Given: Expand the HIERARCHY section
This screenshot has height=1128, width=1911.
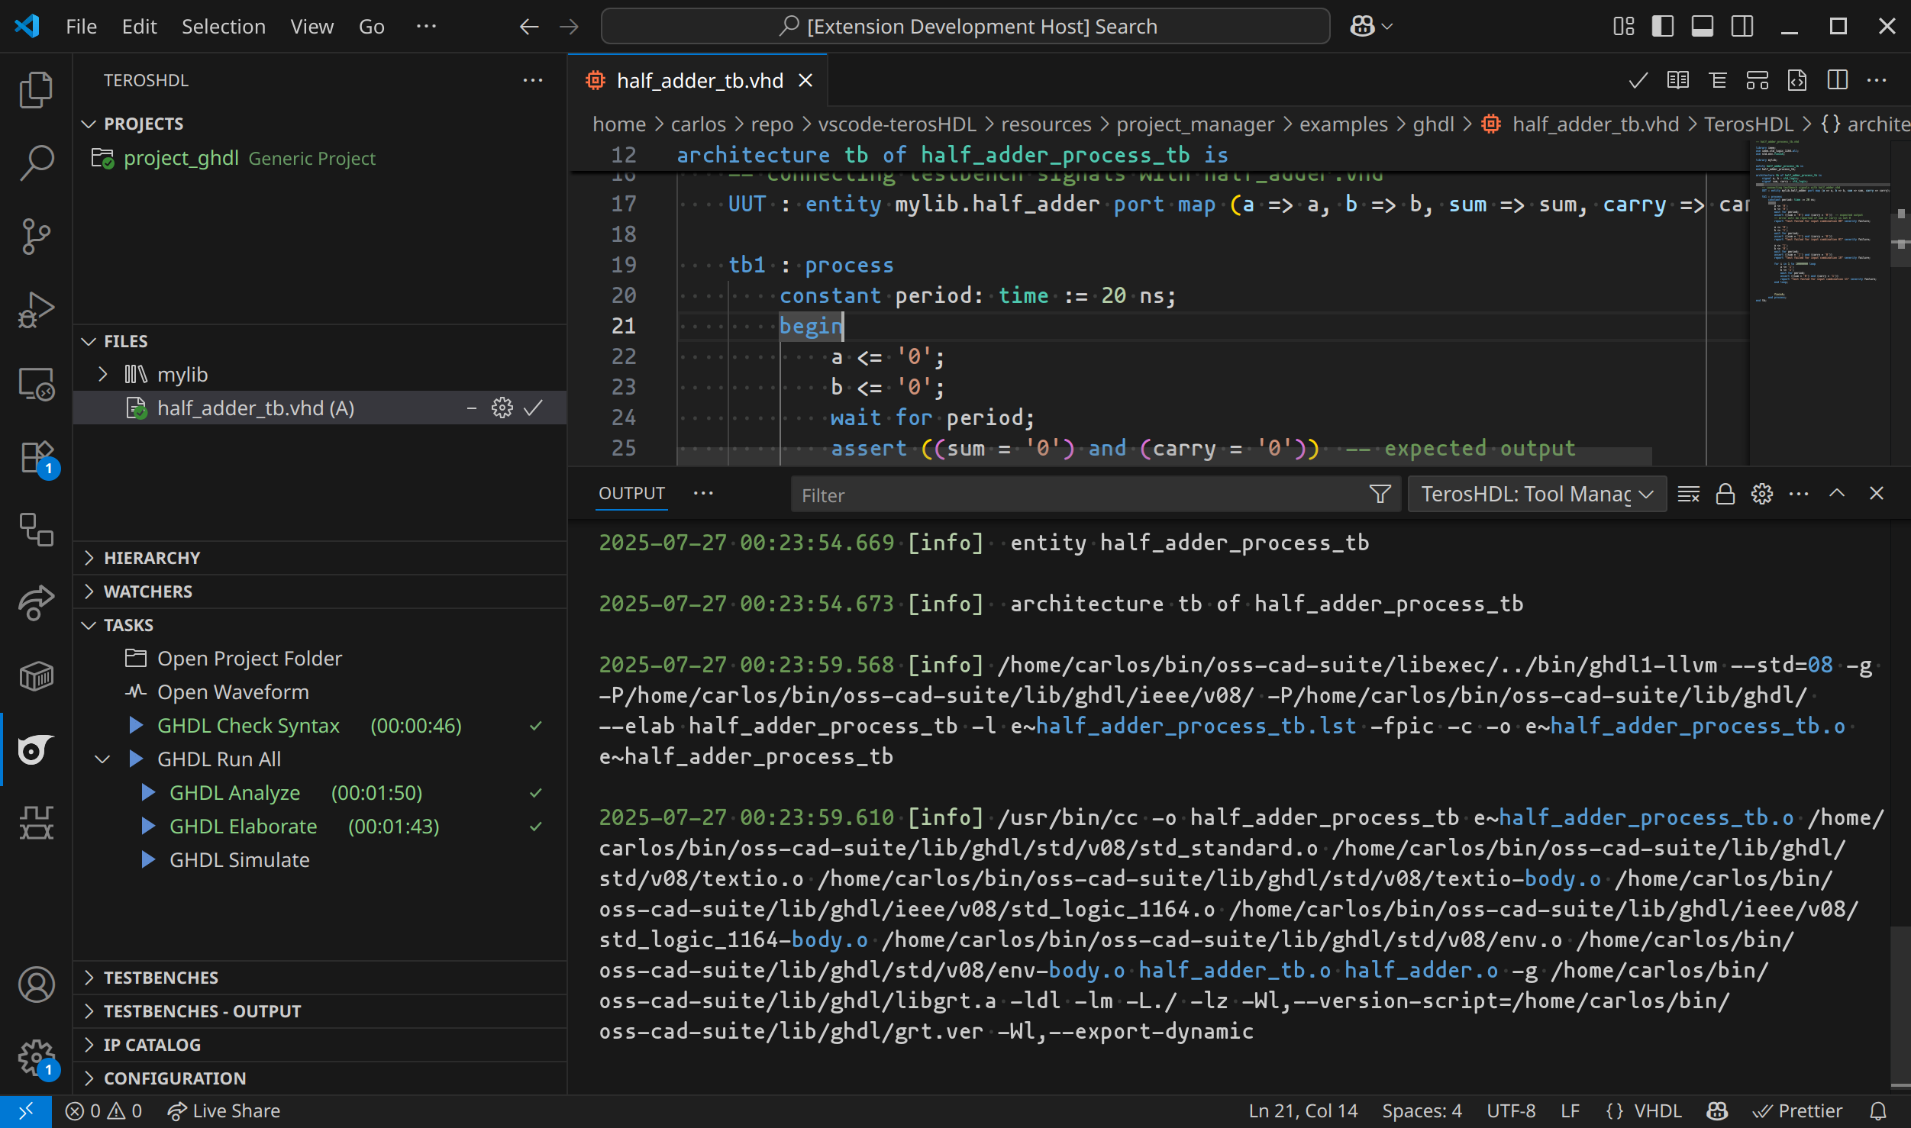Looking at the screenshot, I should tap(89, 558).
